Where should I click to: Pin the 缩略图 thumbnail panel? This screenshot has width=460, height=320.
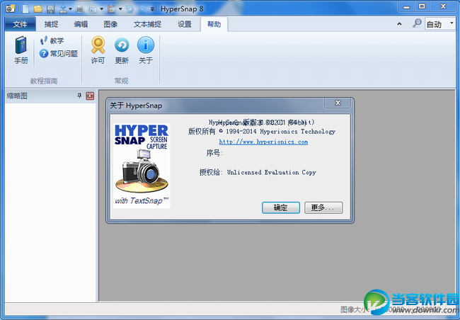click(x=79, y=96)
